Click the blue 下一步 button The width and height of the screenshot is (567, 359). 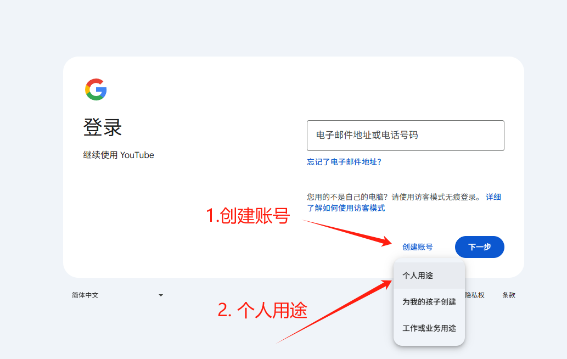479,247
